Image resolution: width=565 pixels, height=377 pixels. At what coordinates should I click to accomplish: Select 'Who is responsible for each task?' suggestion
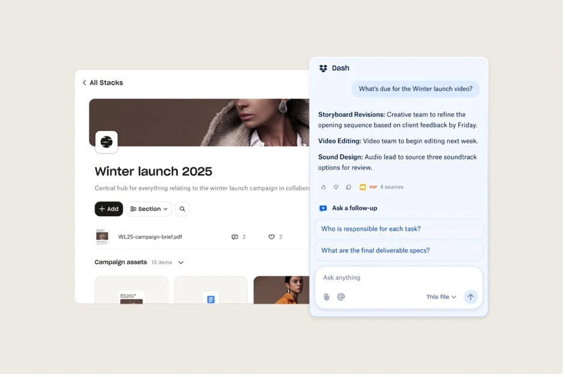click(x=398, y=229)
